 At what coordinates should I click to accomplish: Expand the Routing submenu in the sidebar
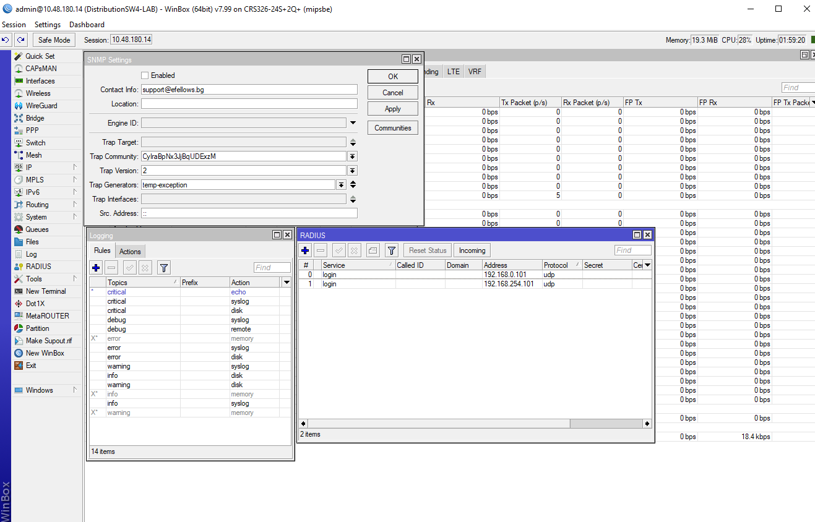(x=75, y=205)
